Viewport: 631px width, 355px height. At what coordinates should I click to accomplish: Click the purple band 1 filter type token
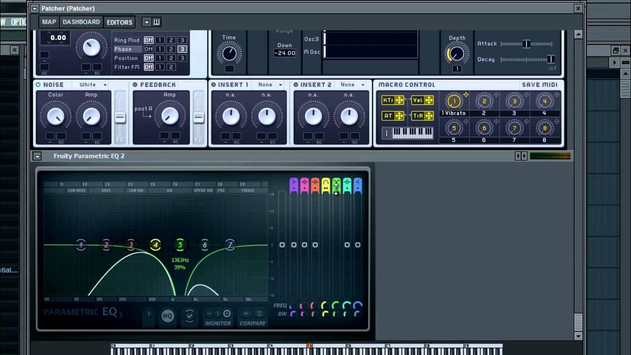[294, 185]
